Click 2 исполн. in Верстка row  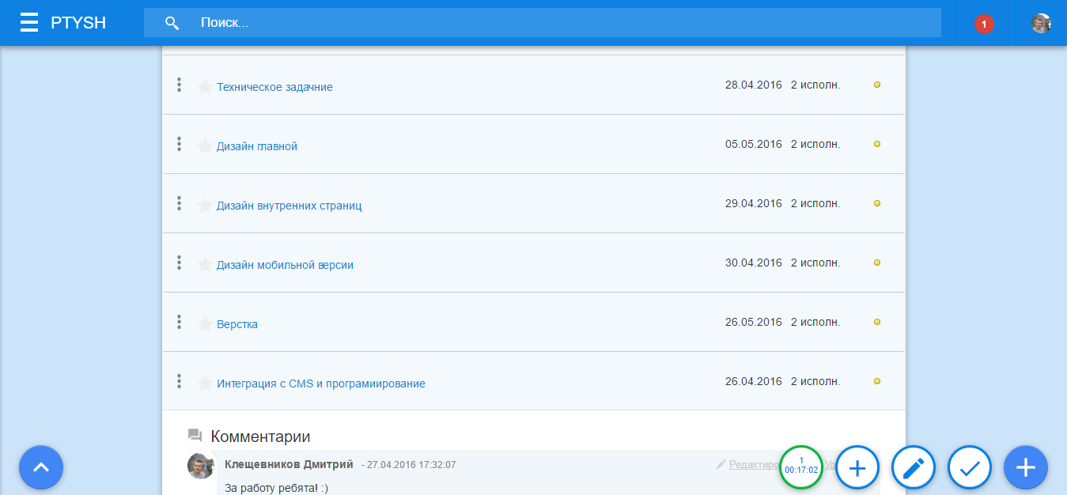coord(815,322)
